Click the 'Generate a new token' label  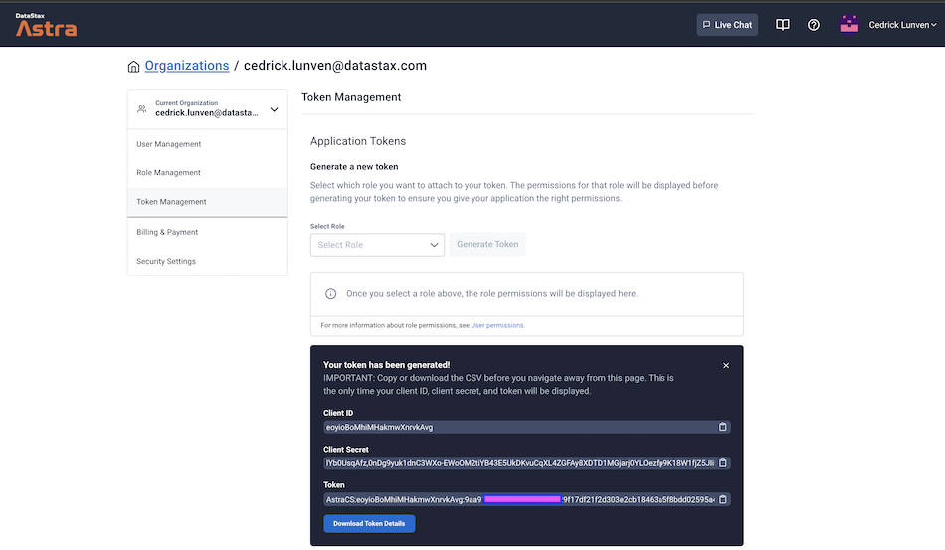tap(354, 167)
